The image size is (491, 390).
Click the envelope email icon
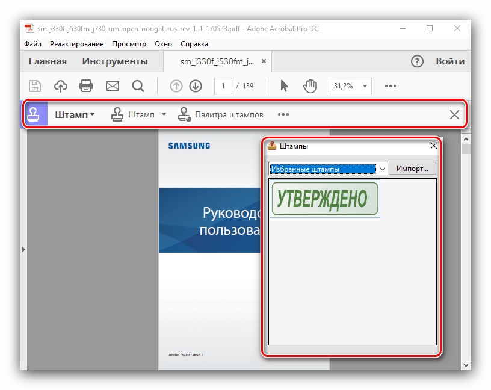tap(113, 86)
